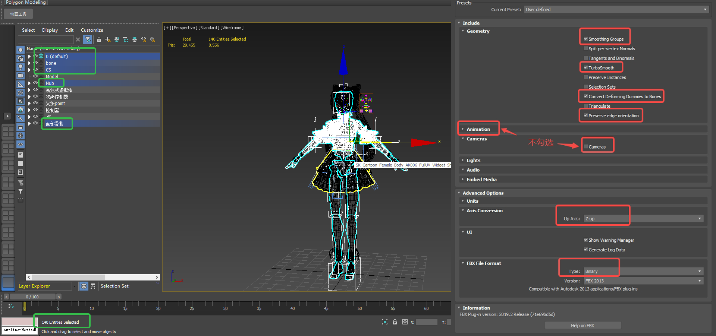Expand the CS layer in tree
The width and height of the screenshot is (716, 336).
pos(29,70)
